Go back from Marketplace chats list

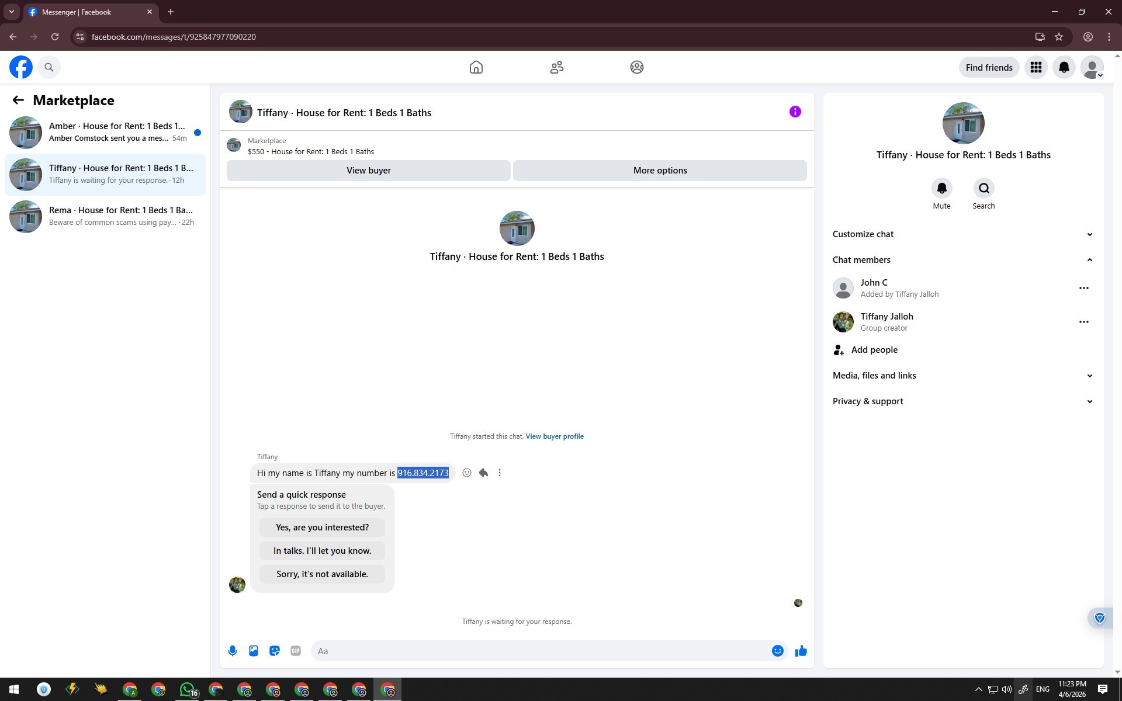tap(18, 100)
